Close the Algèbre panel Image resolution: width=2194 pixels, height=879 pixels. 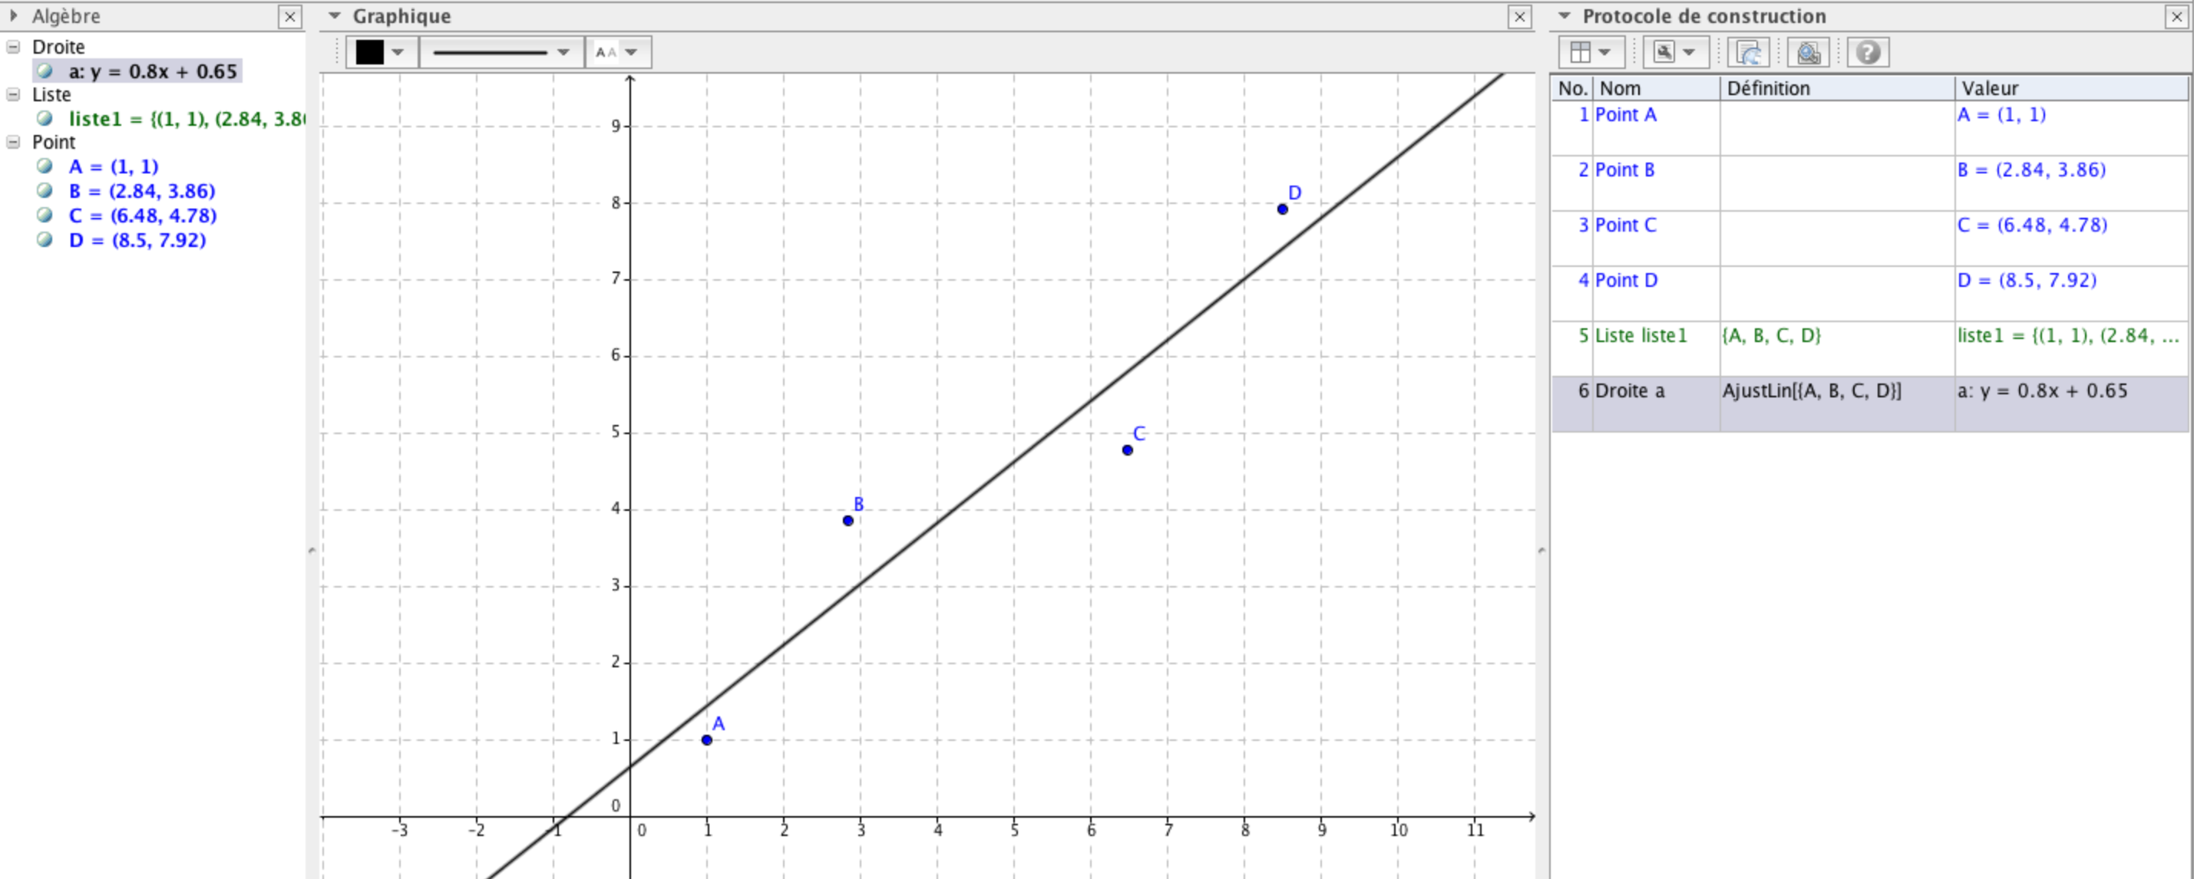[x=289, y=16]
